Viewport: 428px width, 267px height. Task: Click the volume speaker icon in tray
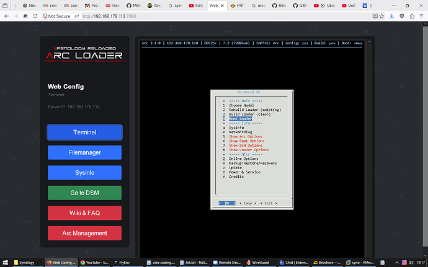411,263
